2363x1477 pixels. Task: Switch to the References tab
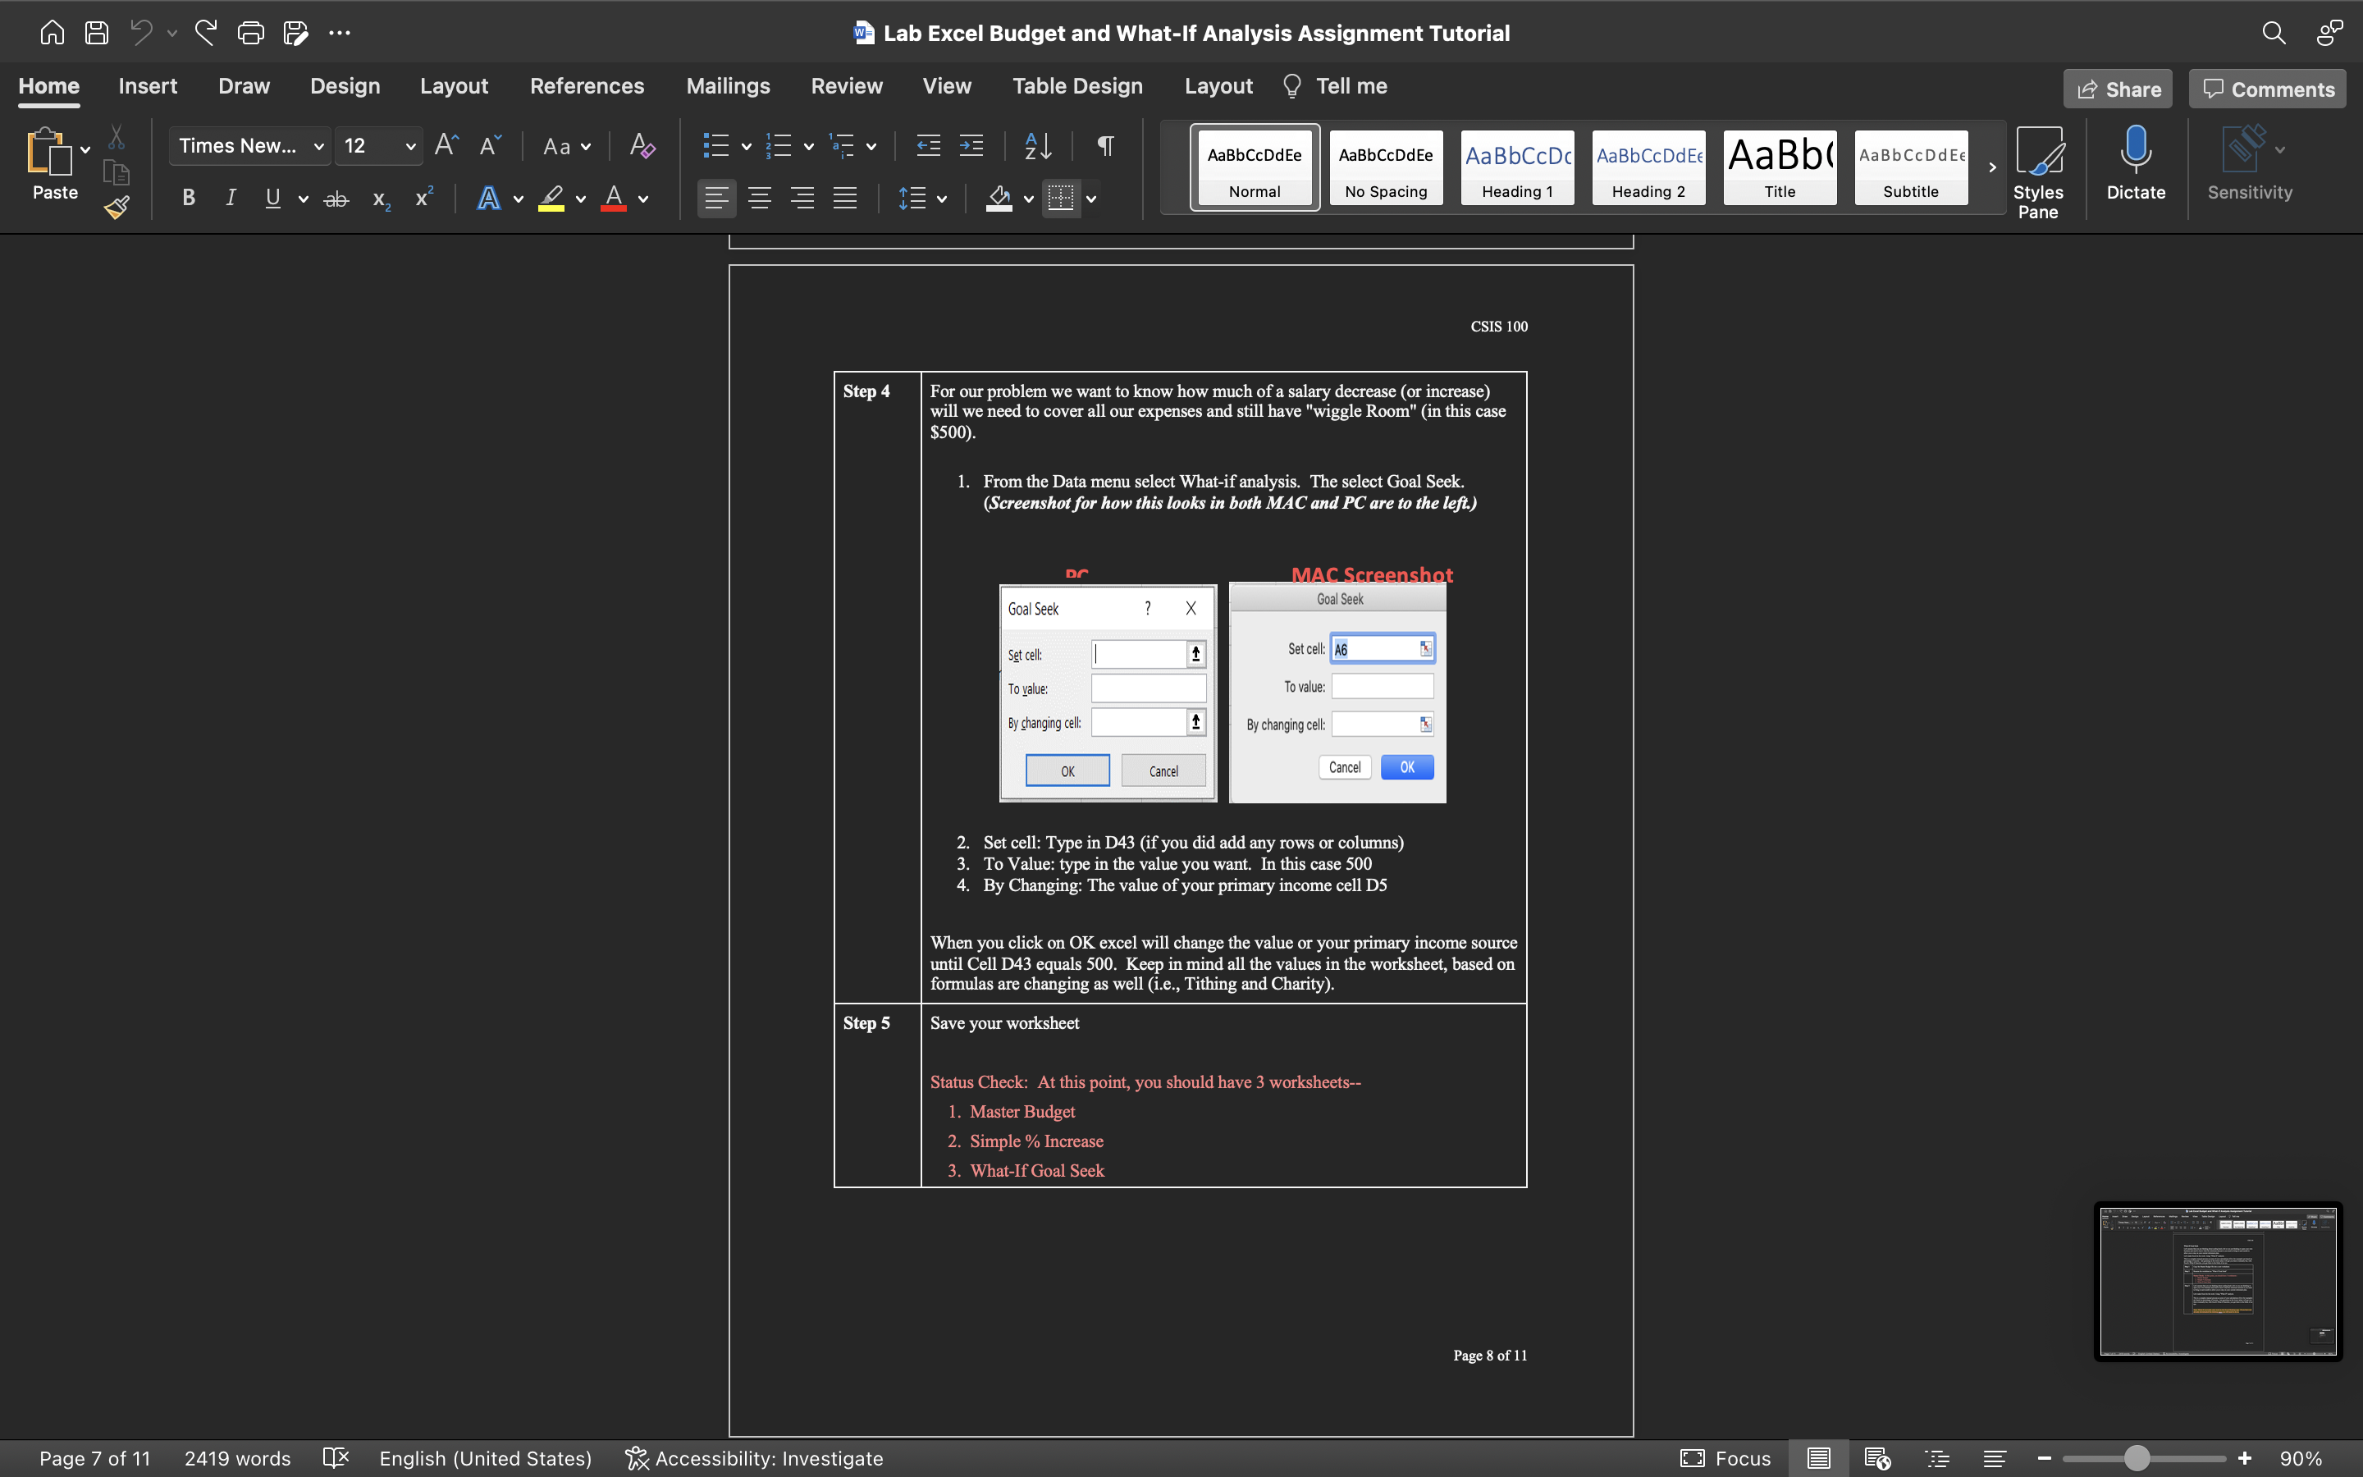pyautogui.click(x=586, y=86)
